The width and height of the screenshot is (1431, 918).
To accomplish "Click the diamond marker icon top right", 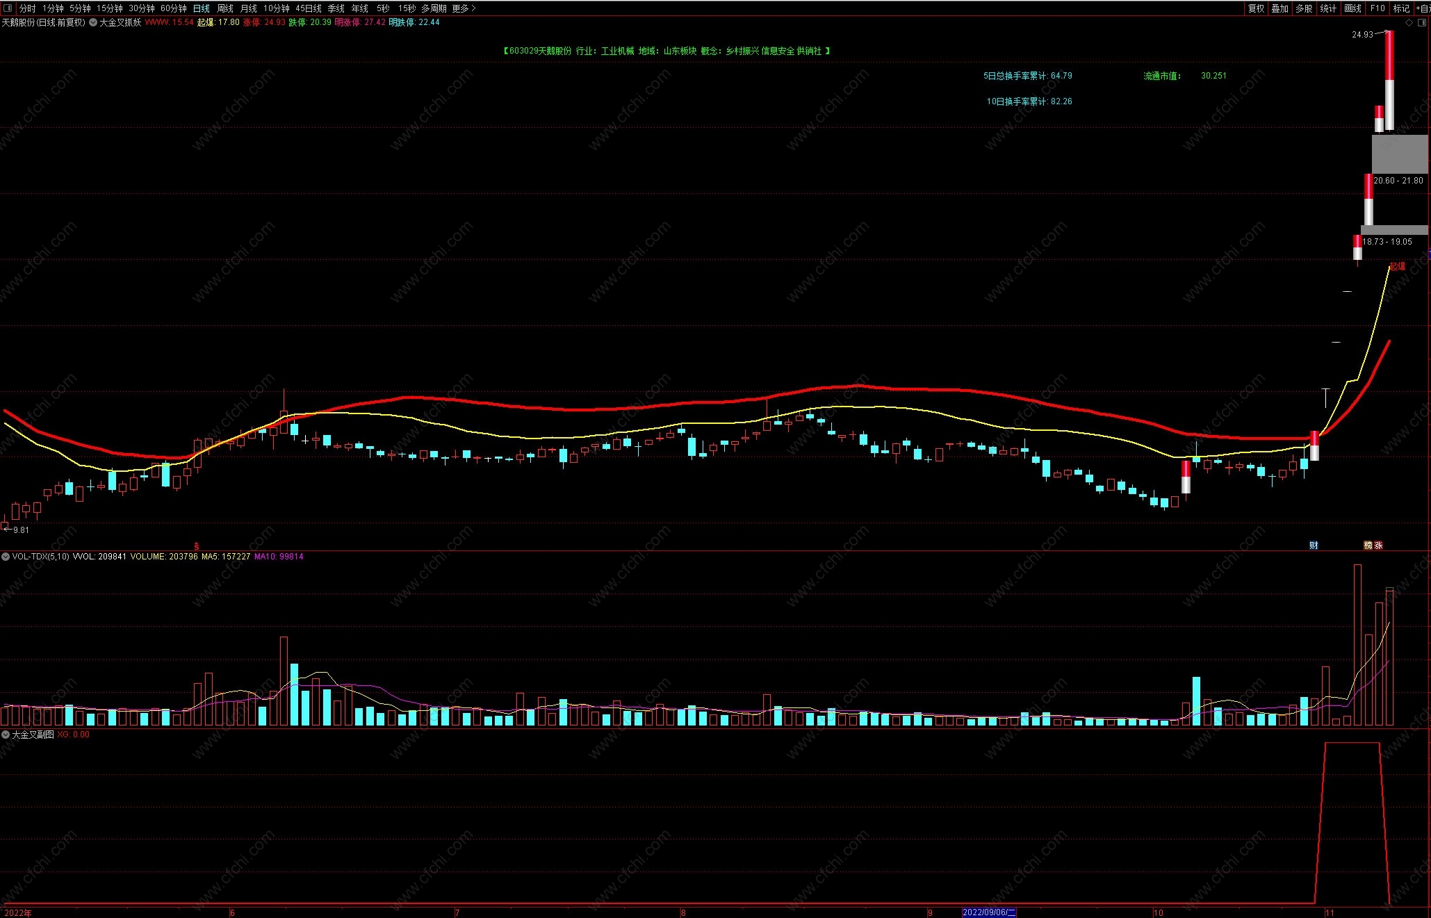I will 1409,22.
